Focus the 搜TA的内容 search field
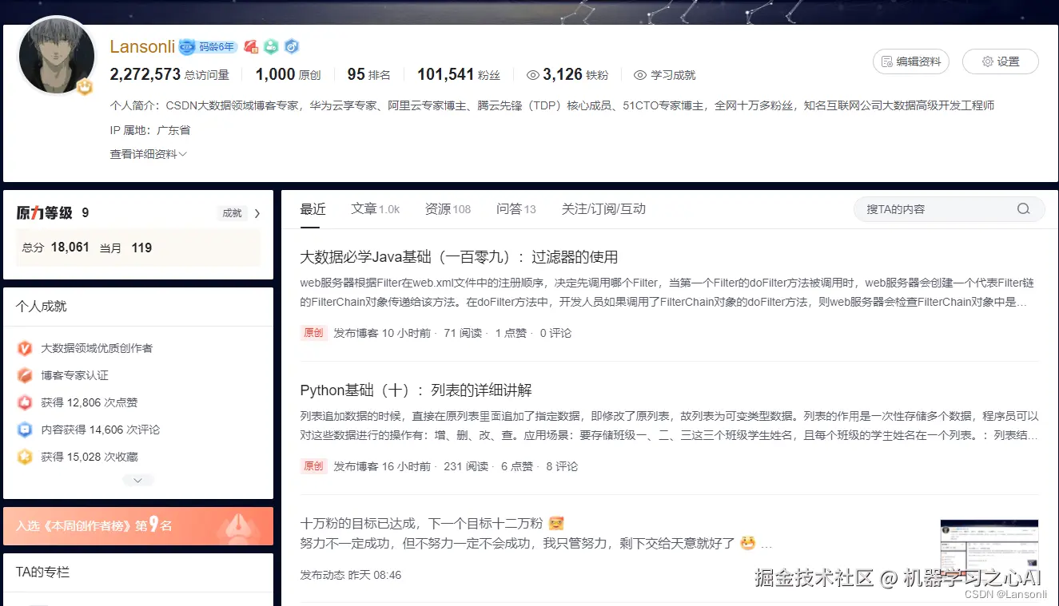1059x606 pixels. pos(950,209)
